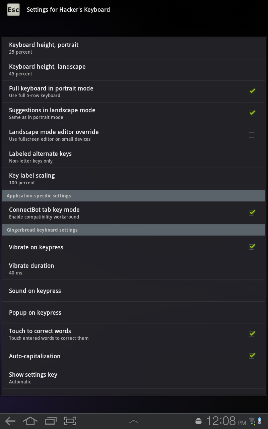Open the Recent apps icon
This screenshot has height=429, width=268.
coord(51,421)
